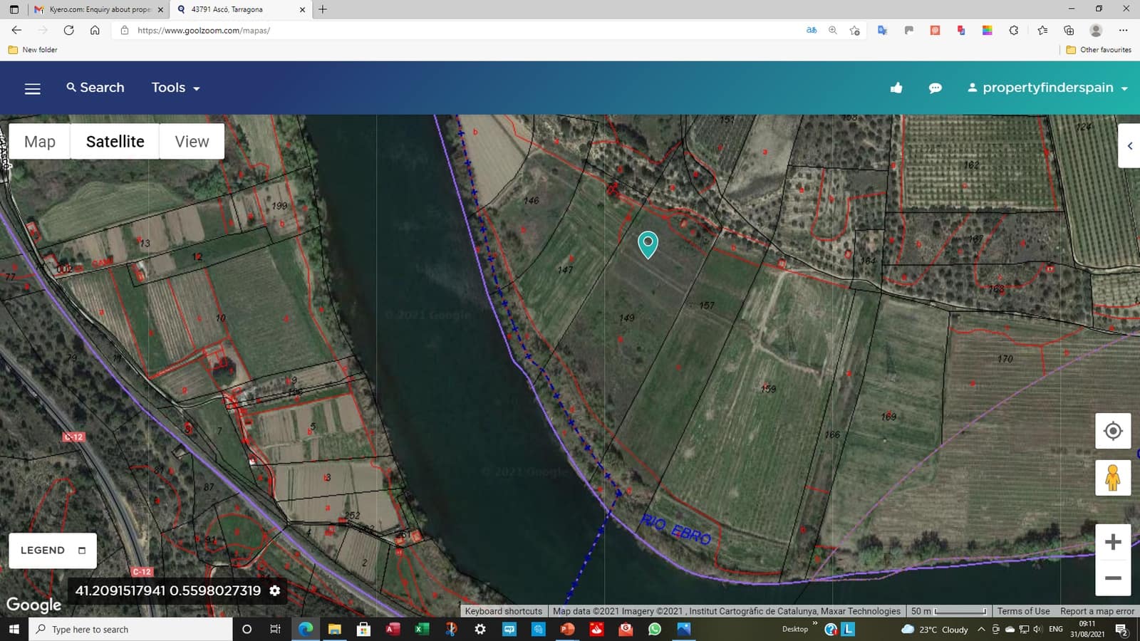The image size is (1140, 641).
Task: Open propertyfinderspain account menu
Action: click(1047, 88)
